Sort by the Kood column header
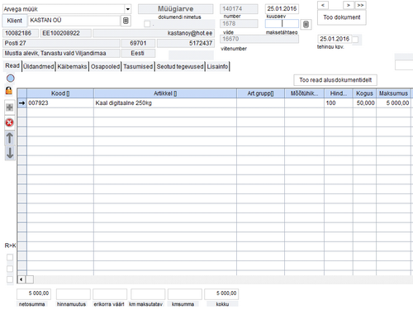This screenshot has width=413, height=310. click(60, 93)
